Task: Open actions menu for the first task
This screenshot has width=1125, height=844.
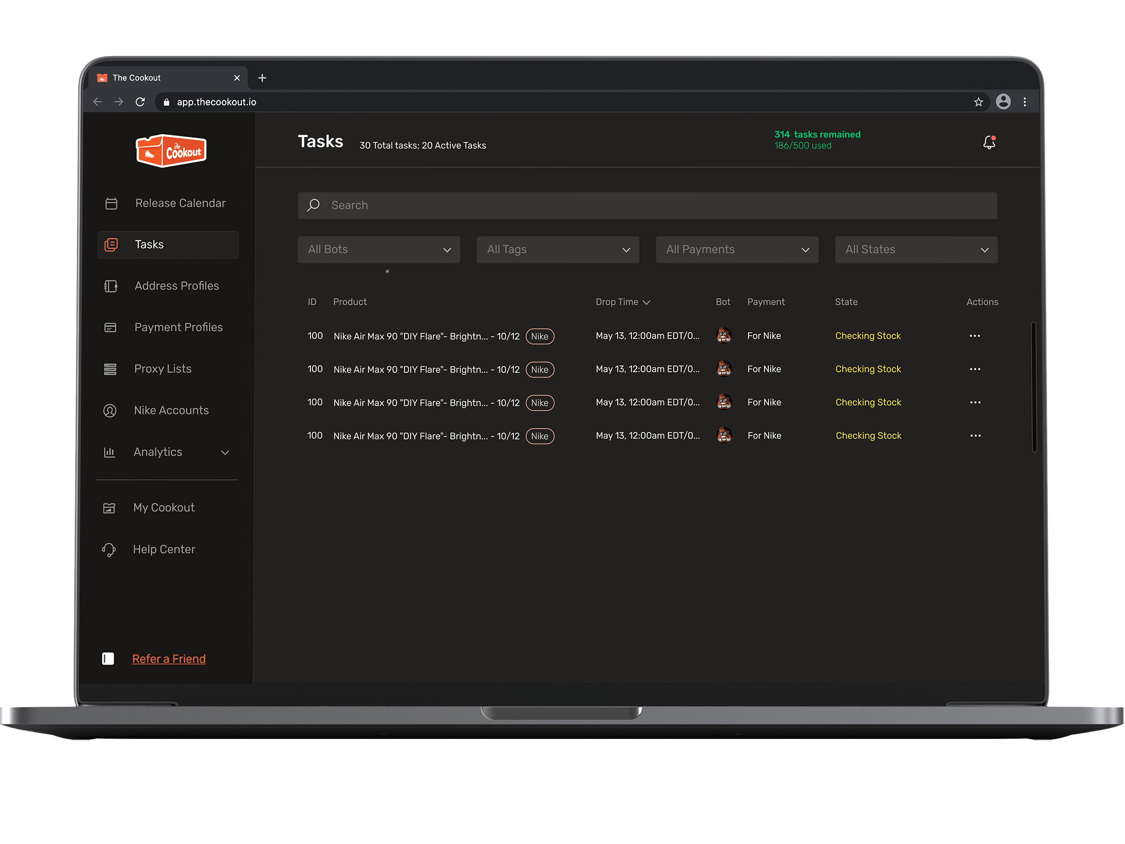Action: click(975, 336)
